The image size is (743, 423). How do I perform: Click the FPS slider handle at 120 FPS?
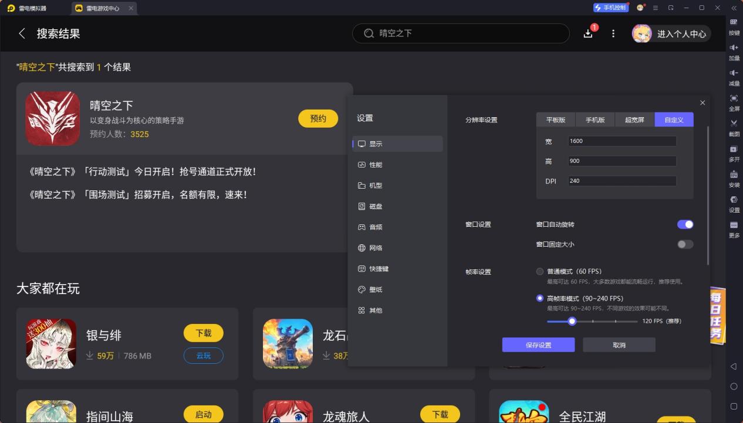pos(572,321)
